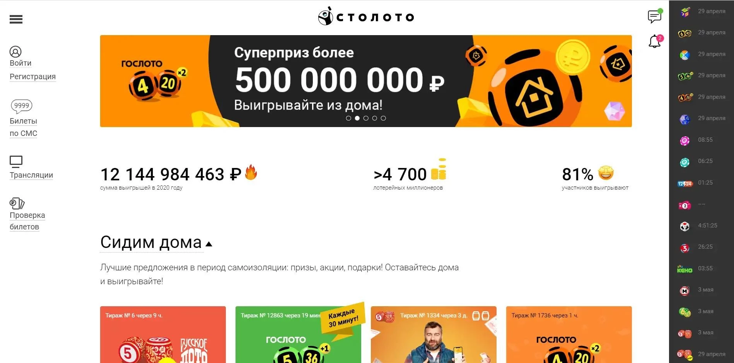Open the Русское лото draw card
Image resolution: width=734 pixels, height=363 pixels.
(x=163, y=334)
